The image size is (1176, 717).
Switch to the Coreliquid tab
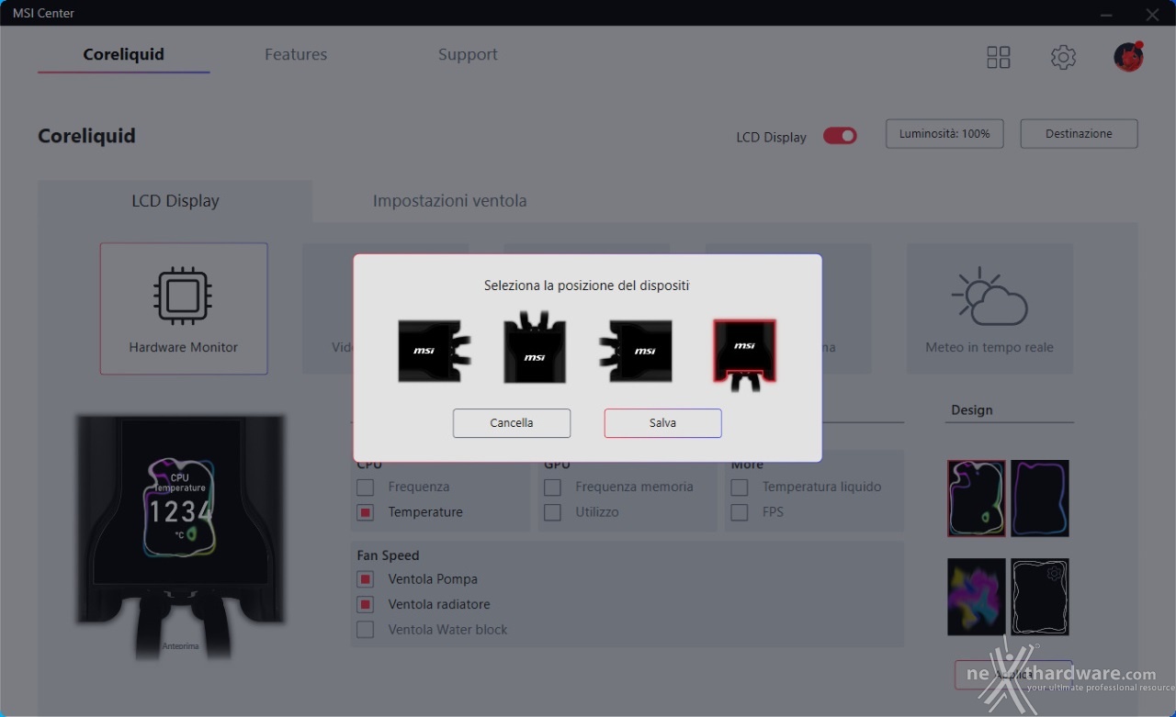pos(123,54)
